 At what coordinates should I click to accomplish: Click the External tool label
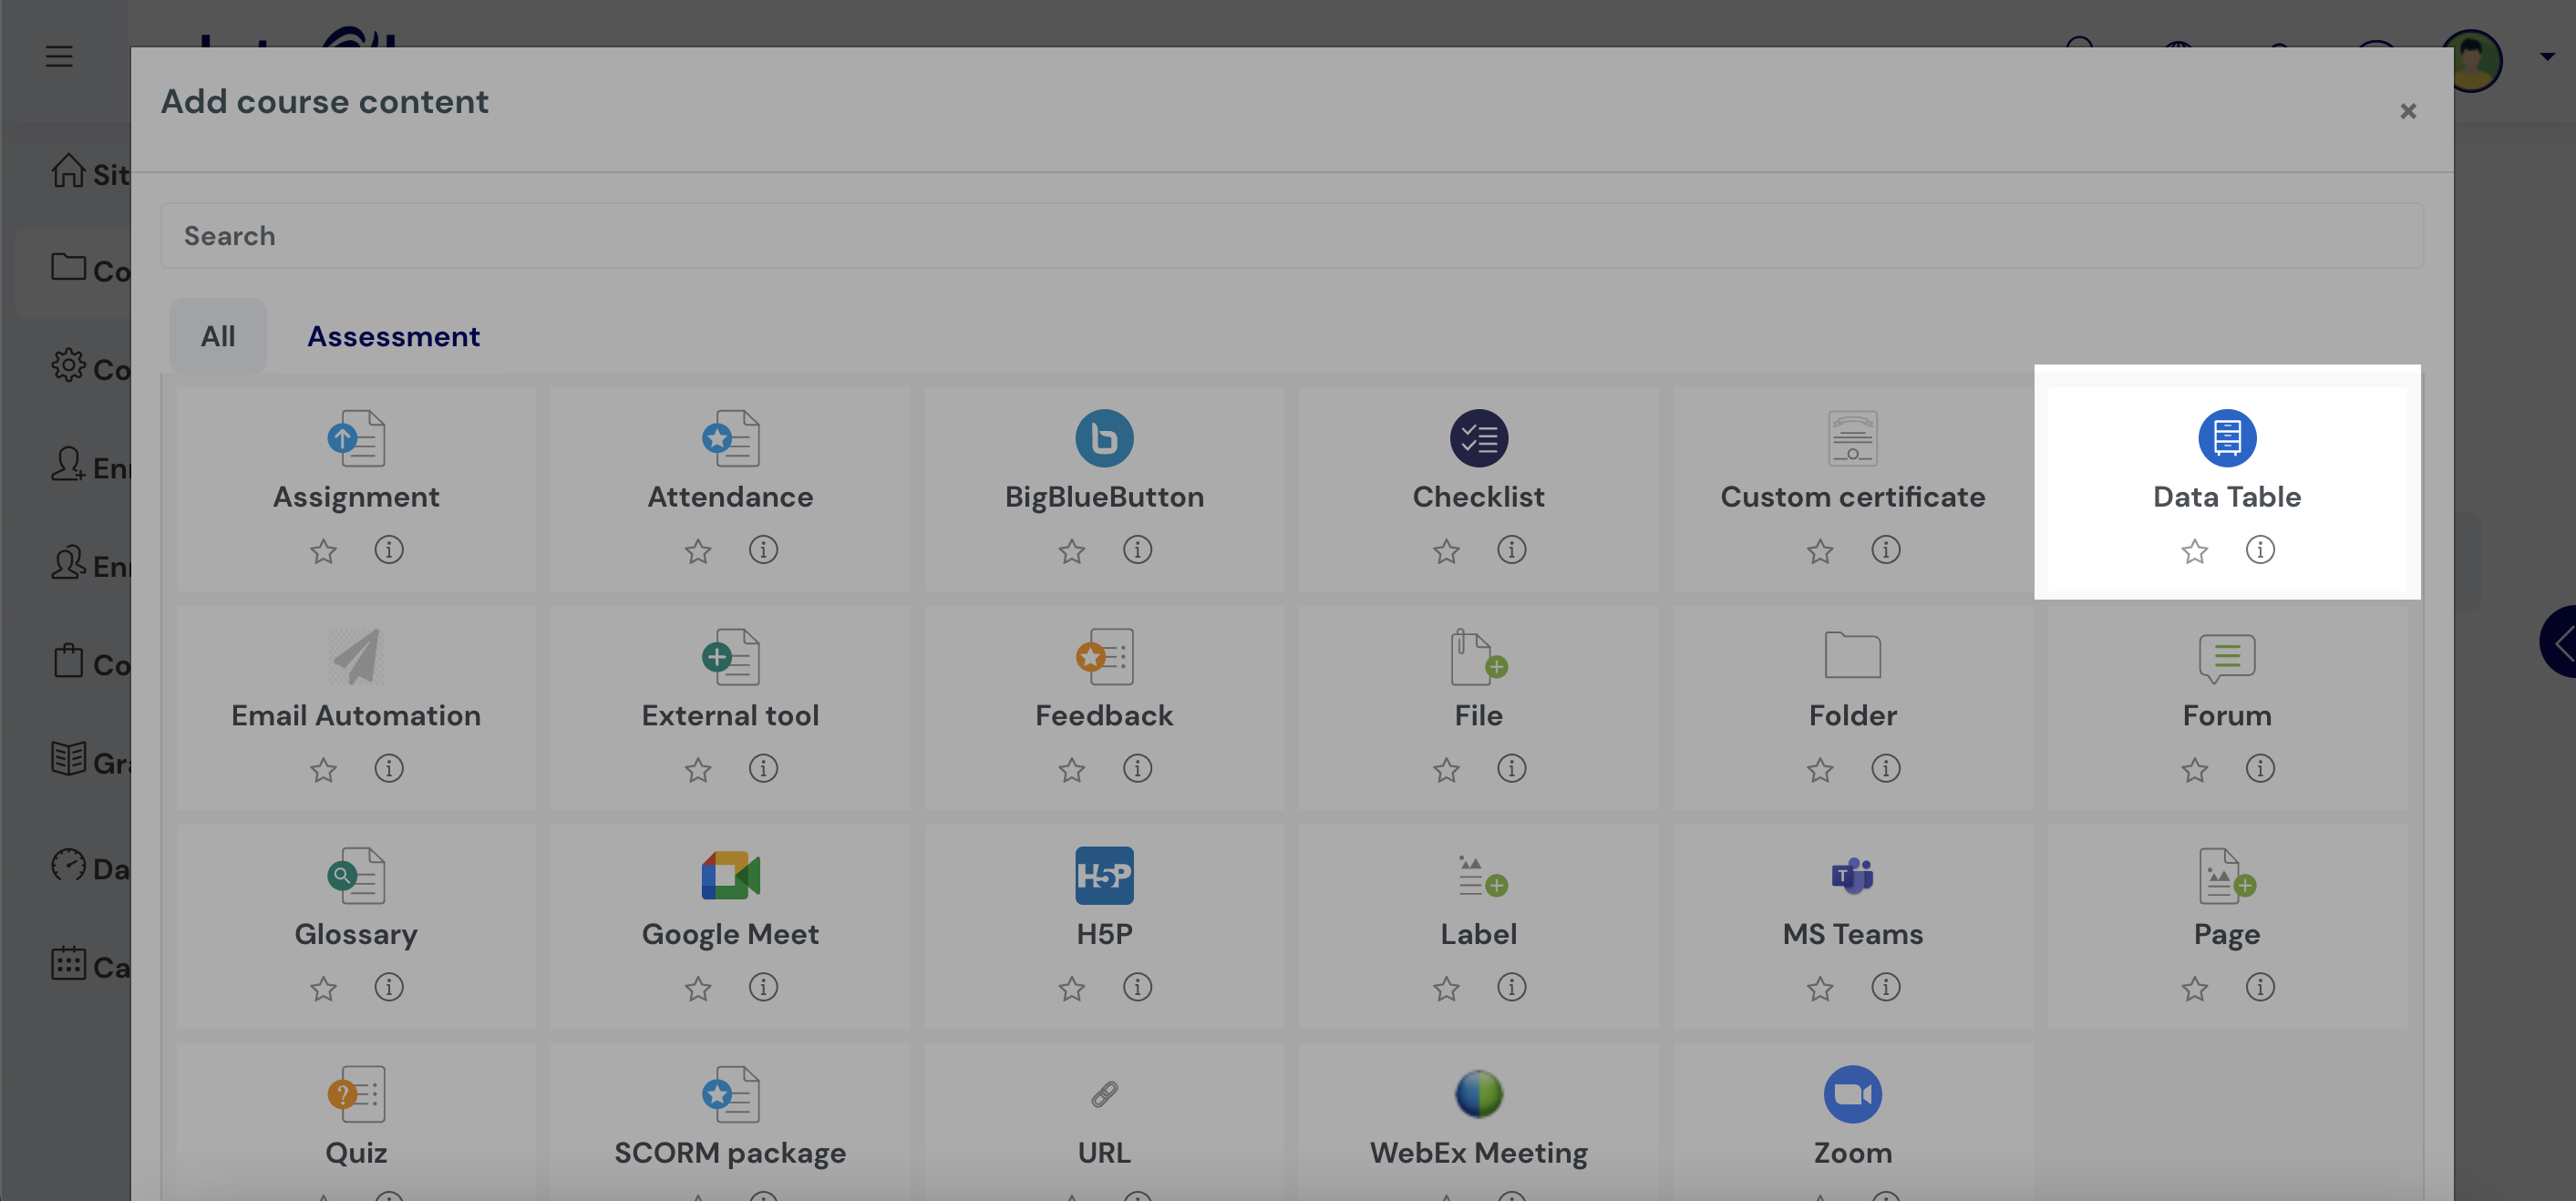click(x=730, y=716)
